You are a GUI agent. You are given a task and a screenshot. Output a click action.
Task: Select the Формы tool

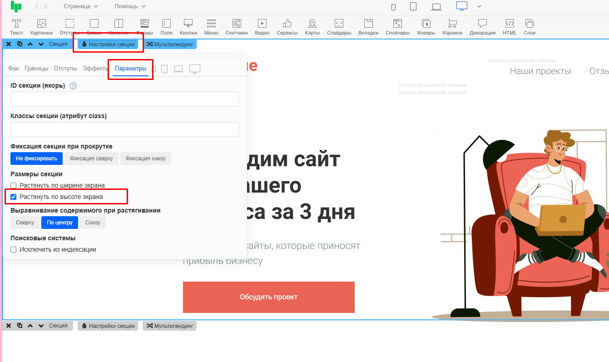pyautogui.click(x=144, y=27)
